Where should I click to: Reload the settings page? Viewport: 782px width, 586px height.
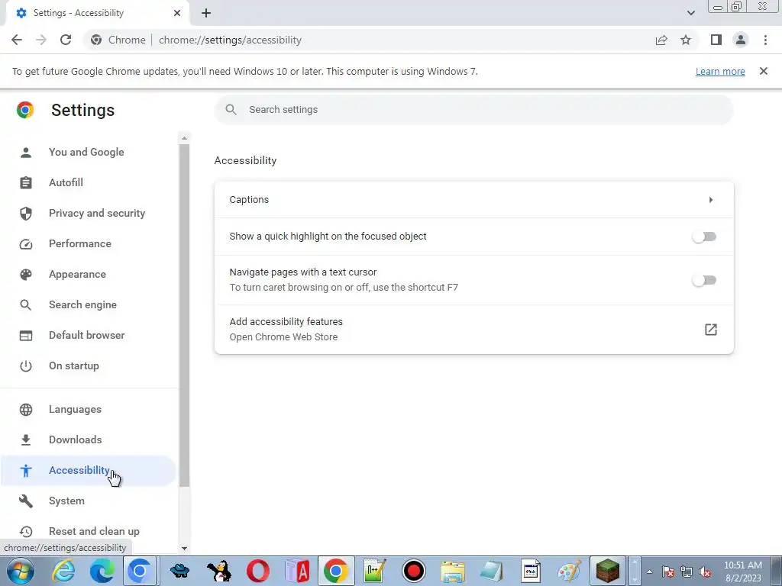pos(66,40)
